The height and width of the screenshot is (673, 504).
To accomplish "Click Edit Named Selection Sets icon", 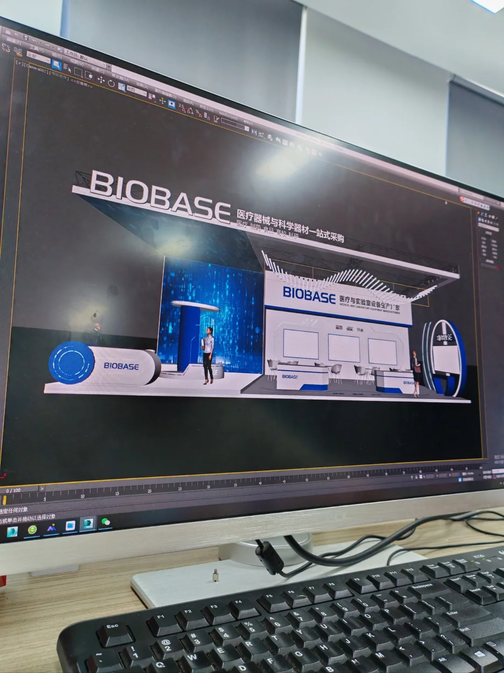I will (216, 119).
